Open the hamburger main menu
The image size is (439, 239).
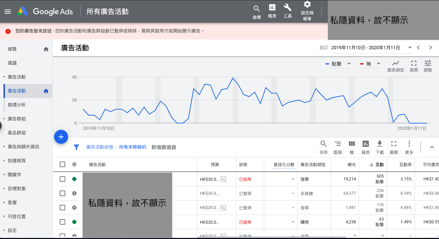coord(8,12)
